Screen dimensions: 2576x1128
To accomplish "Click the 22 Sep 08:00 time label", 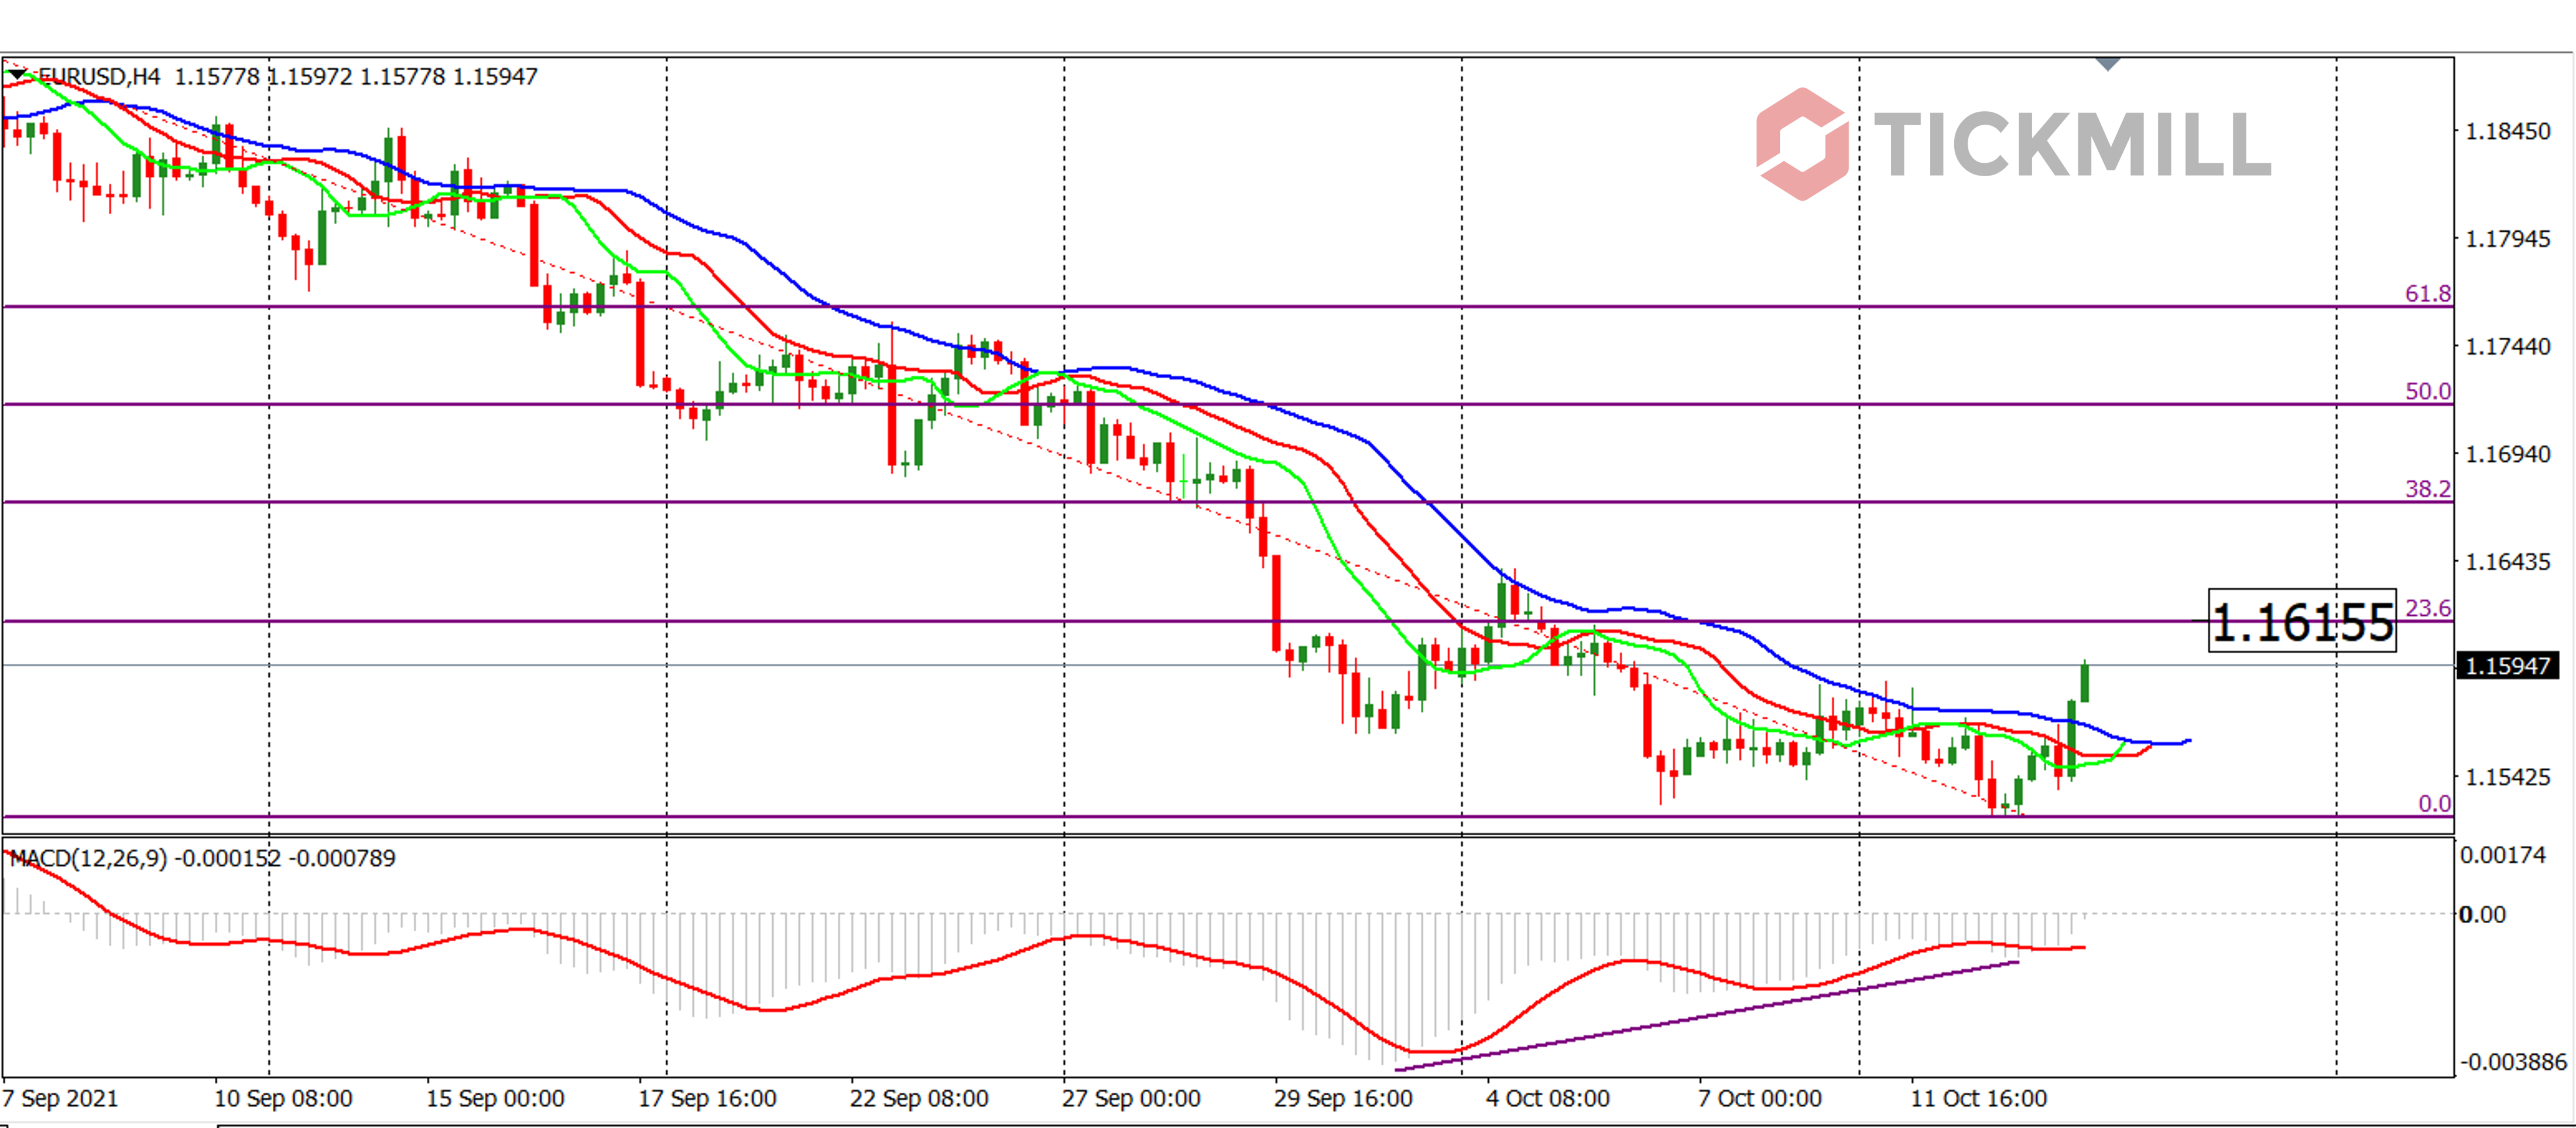I will pyautogui.click(x=919, y=1099).
